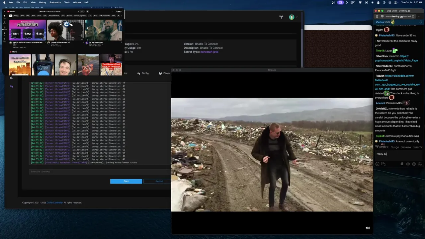Click the video frame in the Chance window
This screenshot has width=425, height=239.
(x=272, y=155)
